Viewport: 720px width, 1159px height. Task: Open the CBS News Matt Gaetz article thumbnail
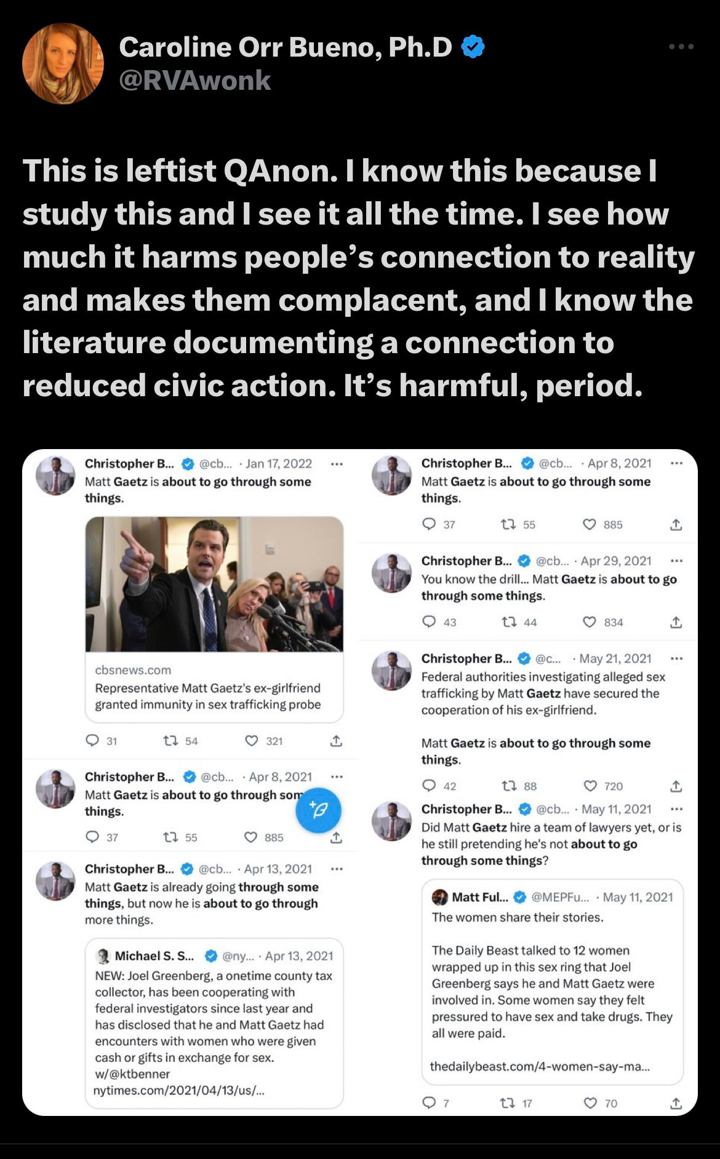coord(214,584)
